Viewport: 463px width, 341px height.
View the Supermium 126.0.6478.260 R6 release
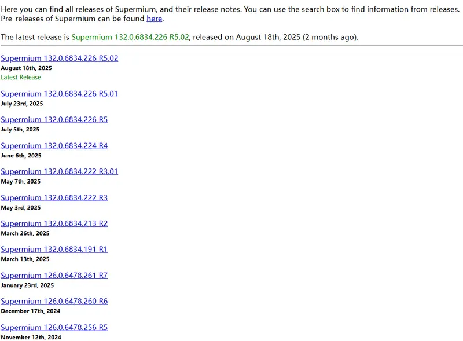pyautogui.click(x=54, y=301)
